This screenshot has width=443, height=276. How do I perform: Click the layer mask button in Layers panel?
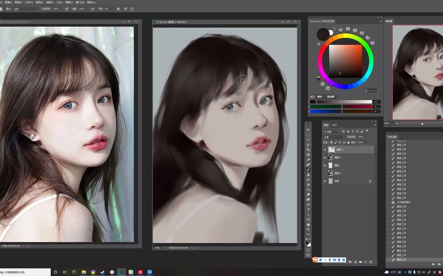pyautogui.click(x=350, y=262)
